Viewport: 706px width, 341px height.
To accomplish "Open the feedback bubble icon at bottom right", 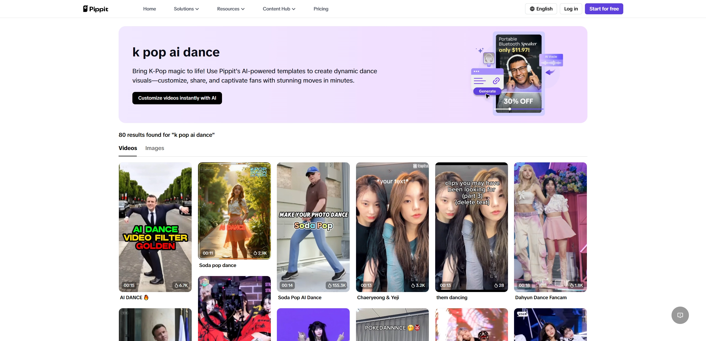I will pos(680,315).
